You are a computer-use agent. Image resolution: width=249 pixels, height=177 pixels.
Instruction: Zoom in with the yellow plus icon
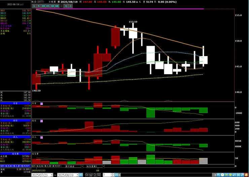pos(230,175)
